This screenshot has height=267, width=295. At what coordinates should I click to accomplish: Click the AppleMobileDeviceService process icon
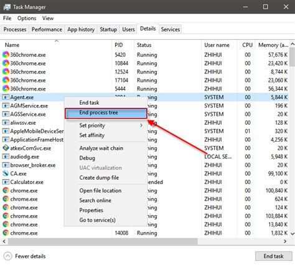(6, 131)
